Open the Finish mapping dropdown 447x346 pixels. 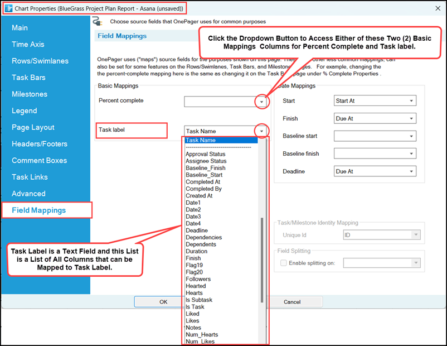click(412, 118)
